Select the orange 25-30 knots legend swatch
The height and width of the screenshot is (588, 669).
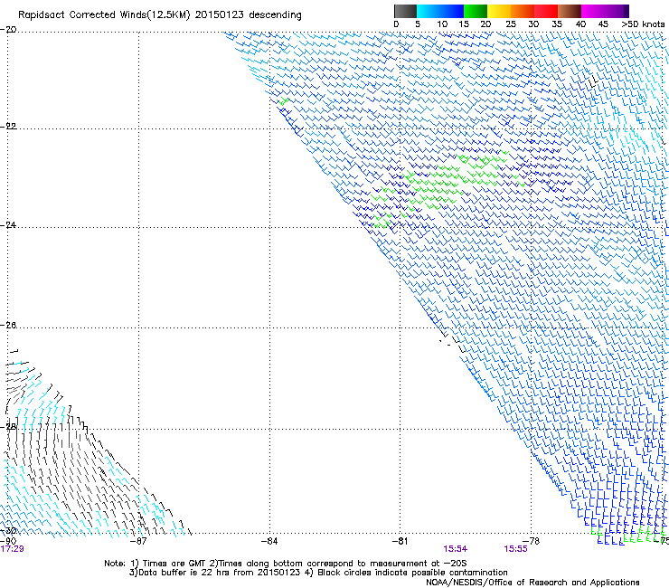[523, 11]
